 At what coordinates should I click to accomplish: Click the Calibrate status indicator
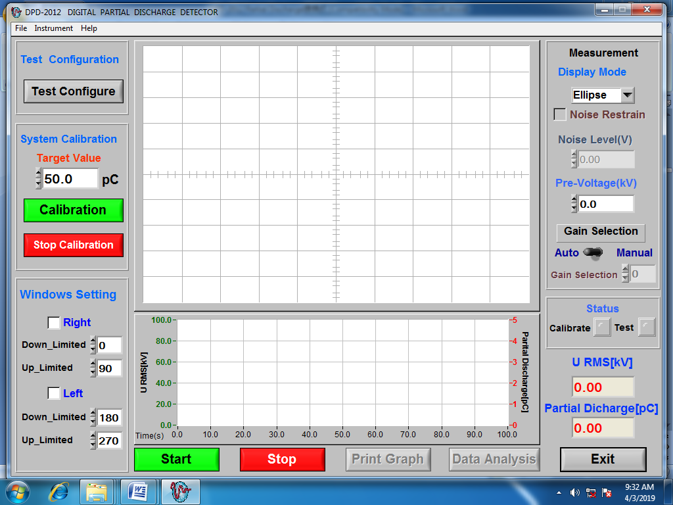click(602, 327)
